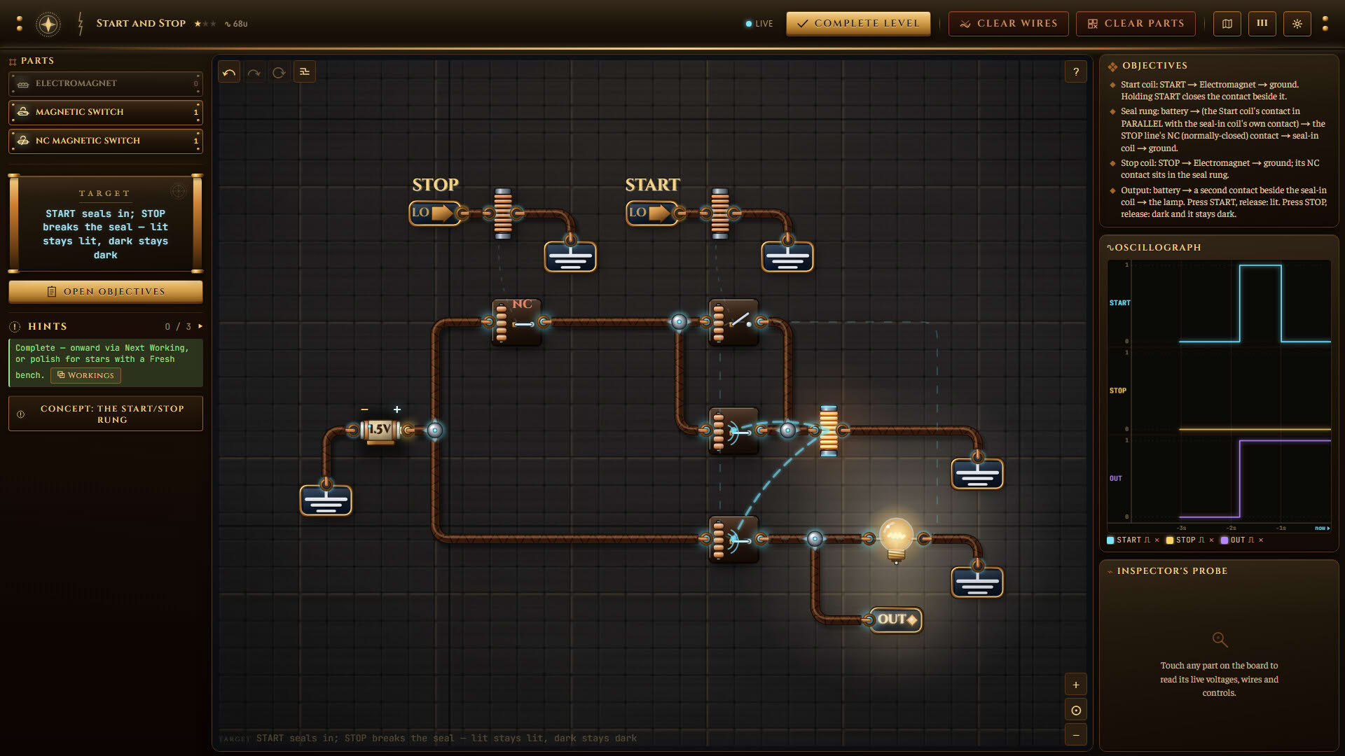This screenshot has width=1345, height=756.
Task: Click the three-bars columns icon in top bar
Action: click(x=1262, y=24)
